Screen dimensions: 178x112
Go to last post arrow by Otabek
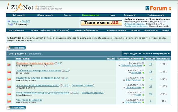(x=143, y=95)
